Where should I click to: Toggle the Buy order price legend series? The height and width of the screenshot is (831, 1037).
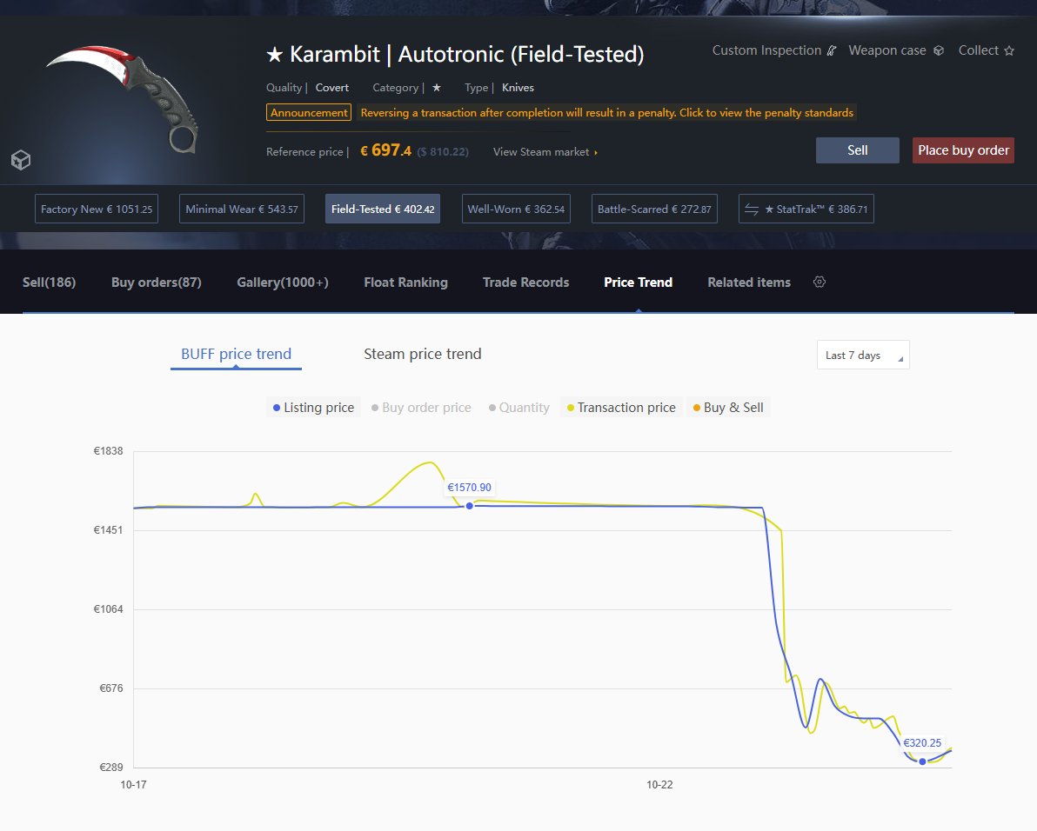point(421,408)
